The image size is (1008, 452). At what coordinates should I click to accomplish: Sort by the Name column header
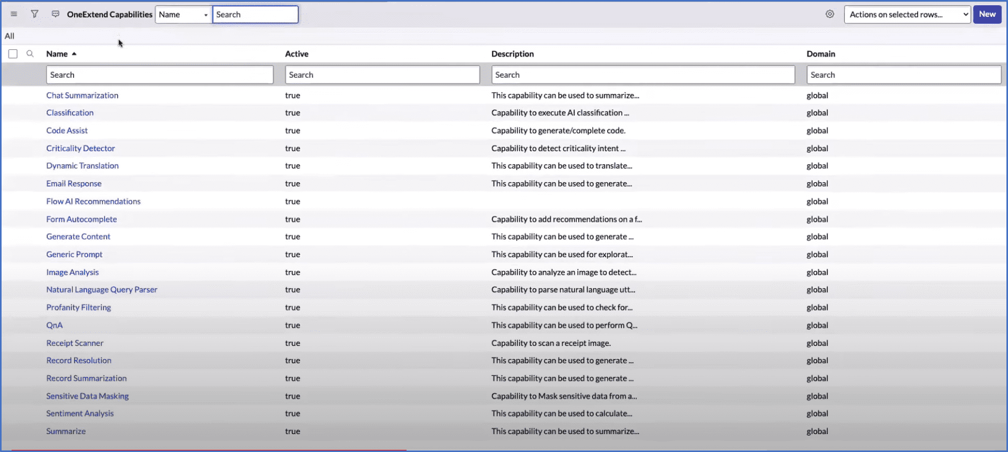(x=57, y=54)
